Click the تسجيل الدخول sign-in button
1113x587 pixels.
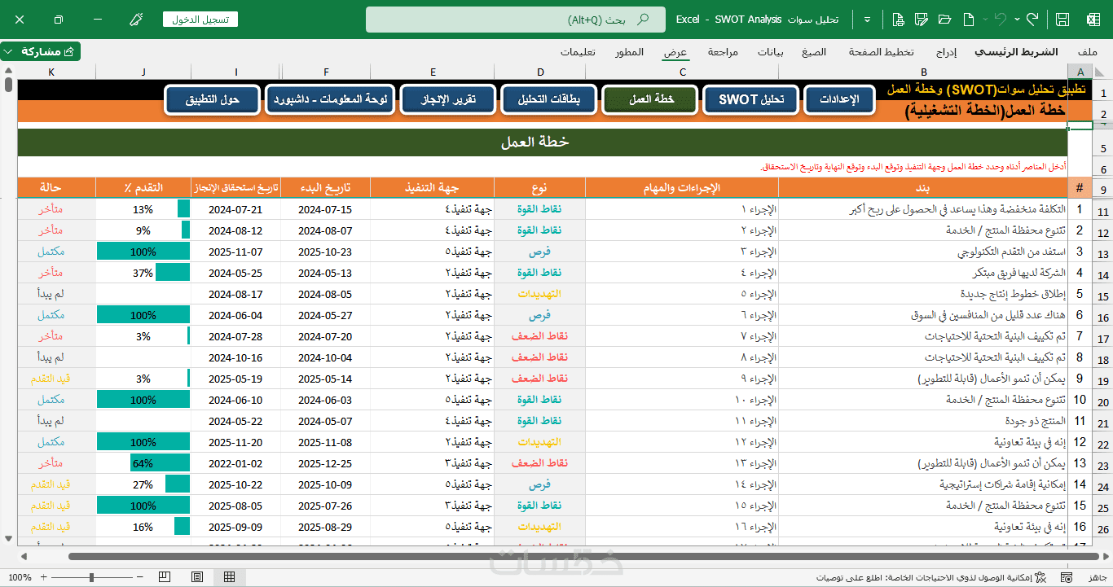click(200, 19)
